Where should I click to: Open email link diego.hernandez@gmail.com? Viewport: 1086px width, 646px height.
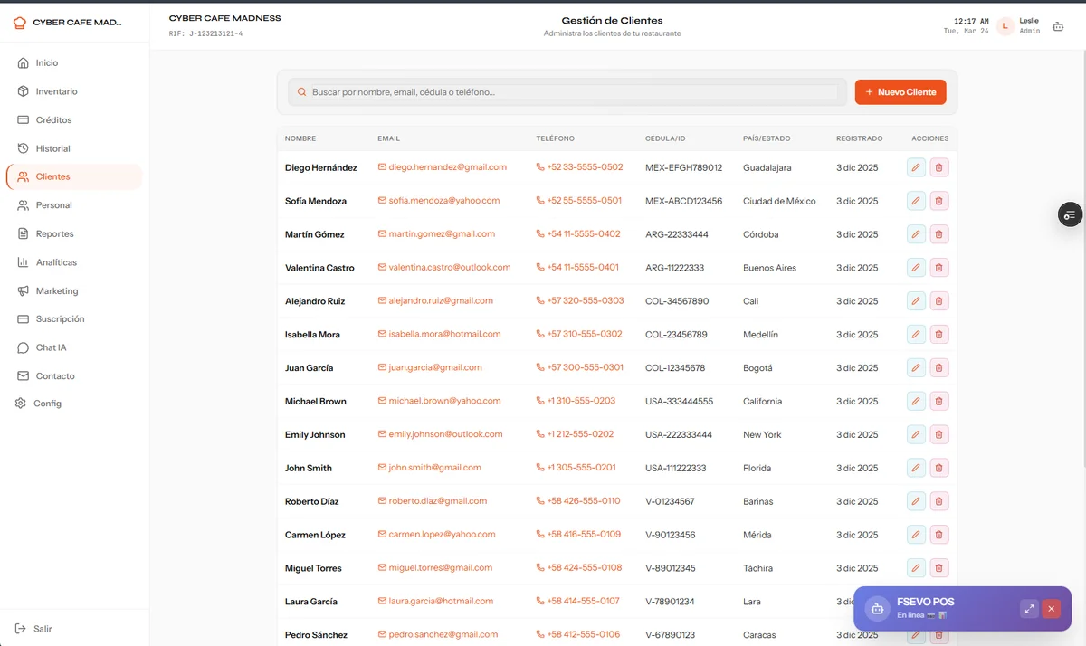coord(447,167)
